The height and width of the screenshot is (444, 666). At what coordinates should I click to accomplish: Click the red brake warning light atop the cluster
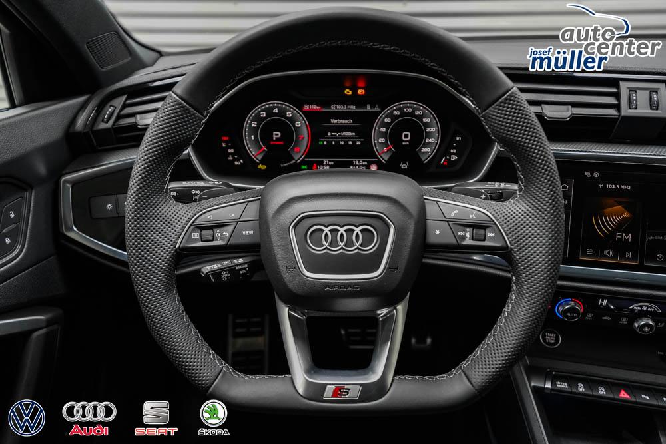pyautogui.click(x=362, y=91)
